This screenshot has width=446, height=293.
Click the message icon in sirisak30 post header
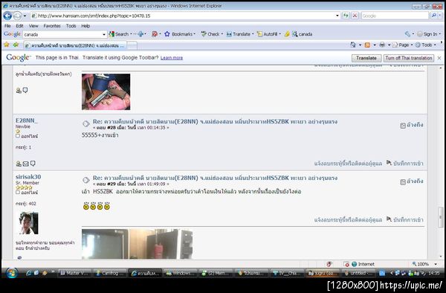click(86, 180)
